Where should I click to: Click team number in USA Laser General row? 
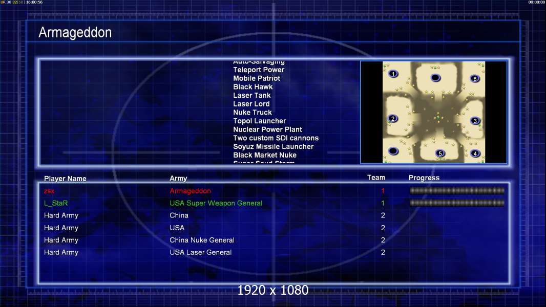tap(383, 252)
